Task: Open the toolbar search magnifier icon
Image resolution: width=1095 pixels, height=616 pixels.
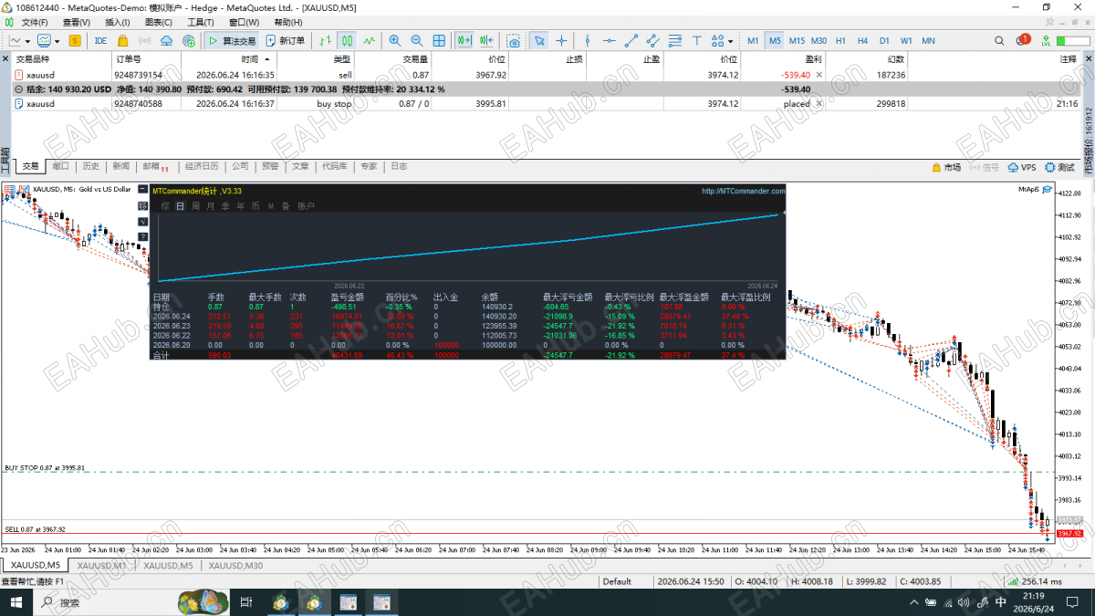Action: pos(1000,40)
